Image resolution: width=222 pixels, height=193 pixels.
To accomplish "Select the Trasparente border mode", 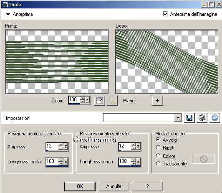I will (158, 164).
